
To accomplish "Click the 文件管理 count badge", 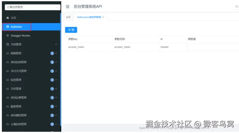I will pos(52,89).
